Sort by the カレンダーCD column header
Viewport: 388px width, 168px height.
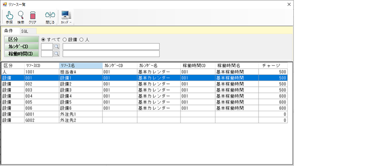pyautogui.click(x=120, y=66)
